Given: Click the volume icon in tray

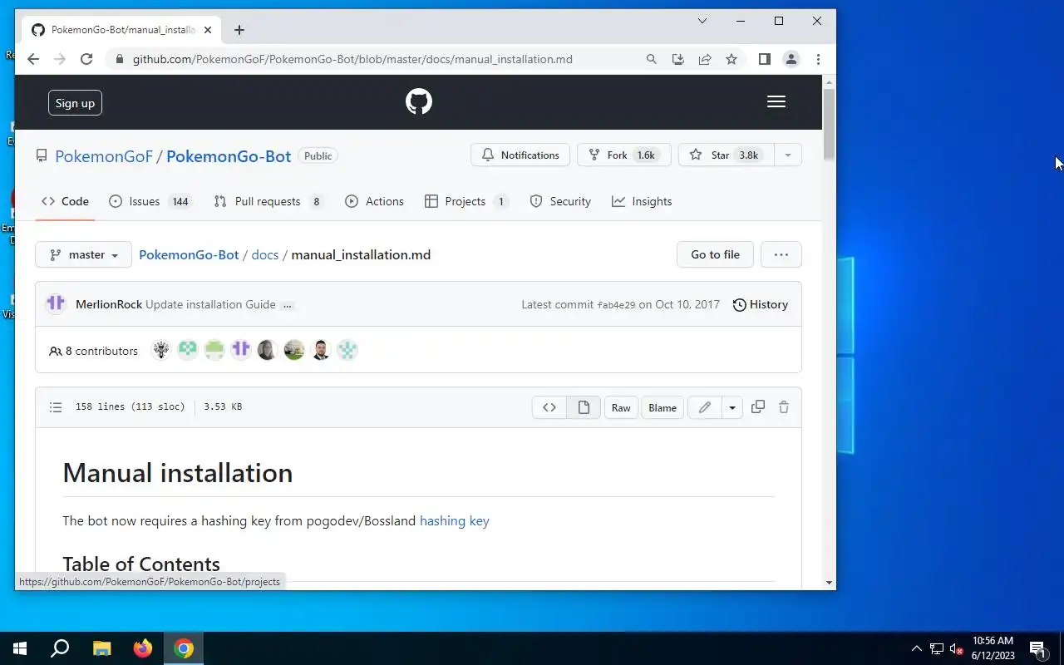Looking at the screenshot, I should coord(956,648).
